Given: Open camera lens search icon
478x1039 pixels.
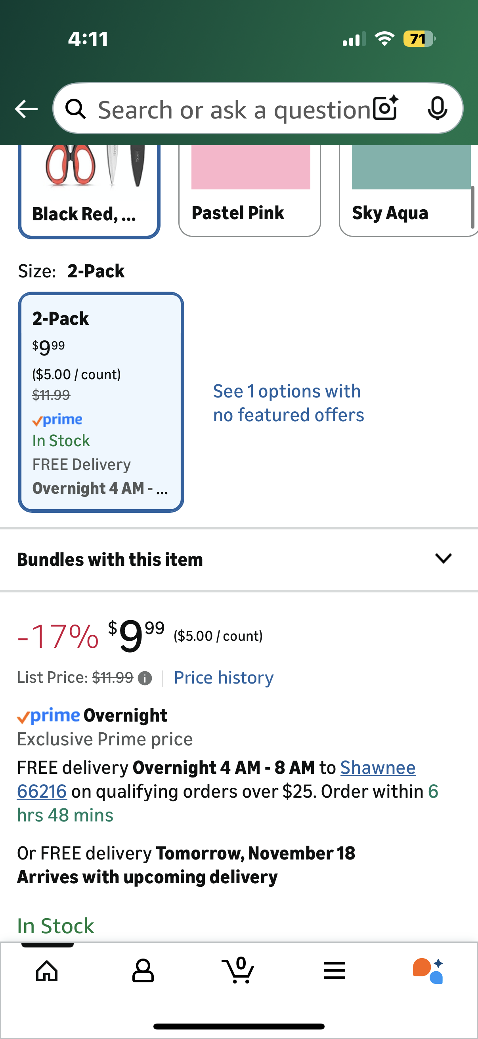Looking at the screenshot, I should (x=386, y=108).
